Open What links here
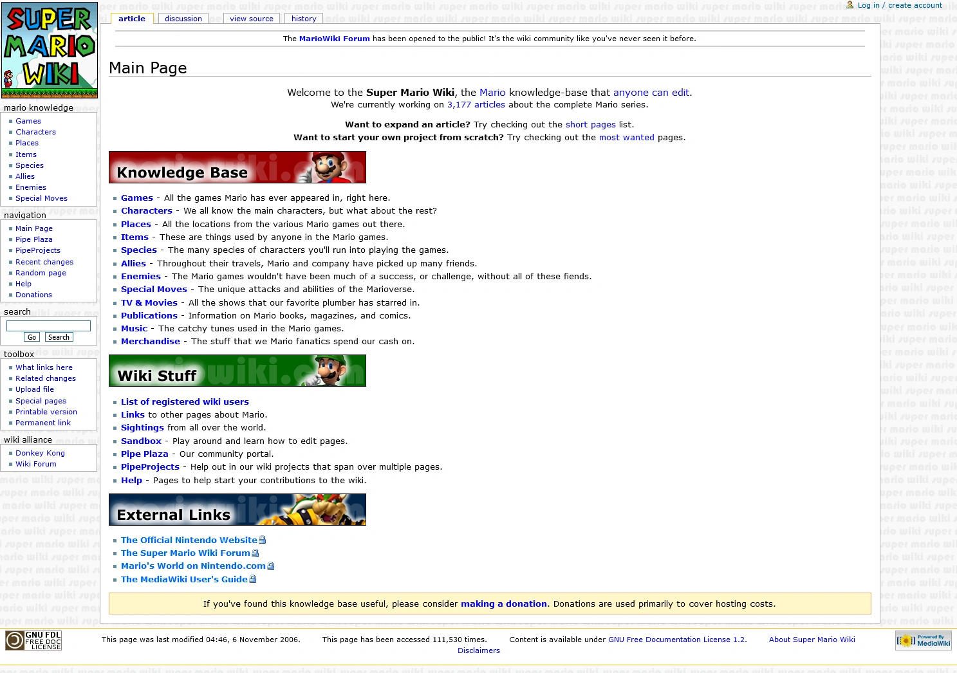This screenshot has width=957, height=673. pos(44,367)
